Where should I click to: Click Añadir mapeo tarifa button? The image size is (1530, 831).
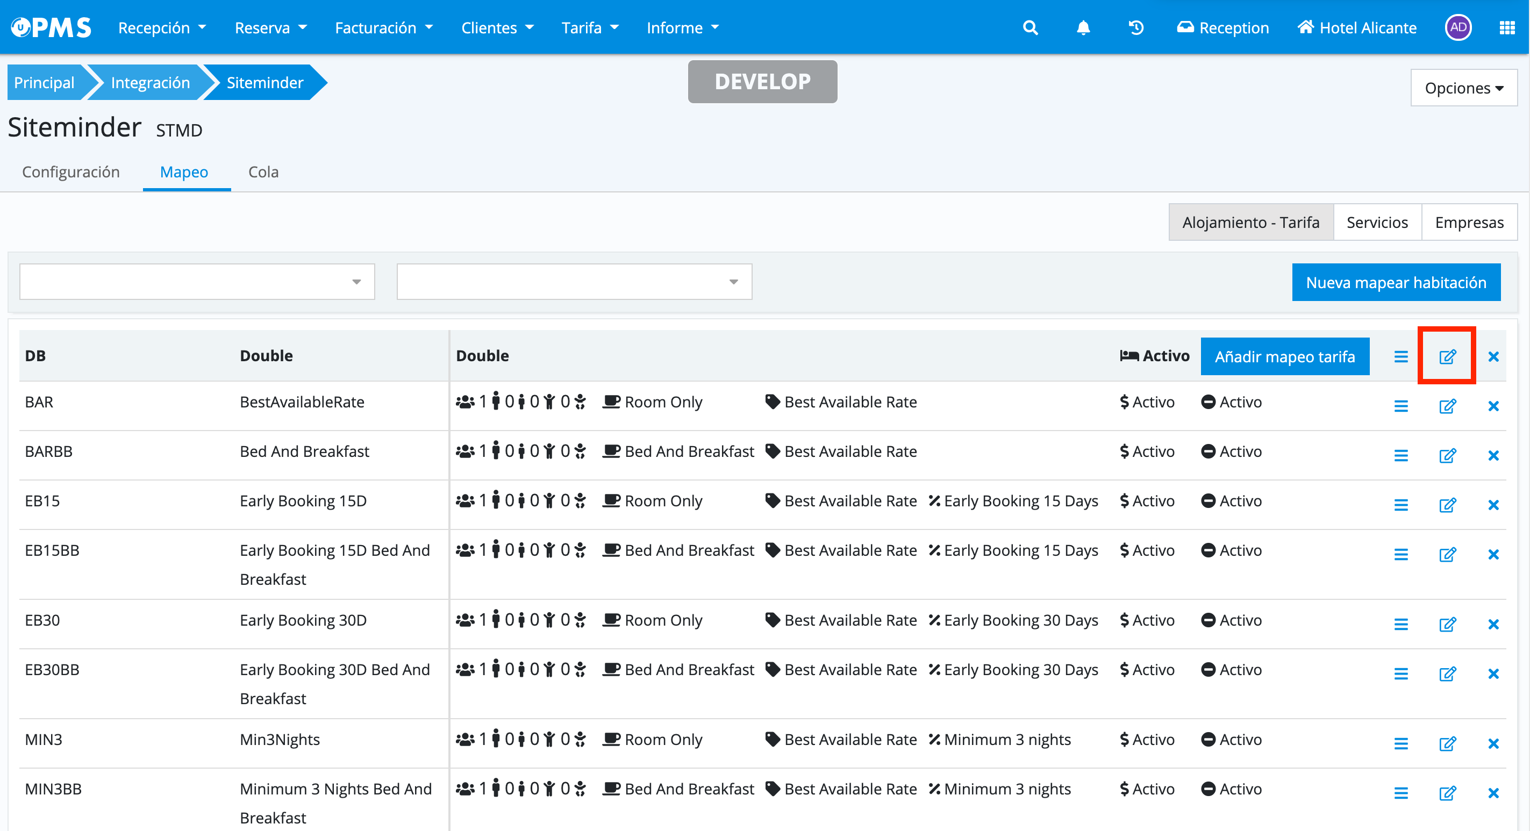pyautogui.click(x=1284, y=356)
